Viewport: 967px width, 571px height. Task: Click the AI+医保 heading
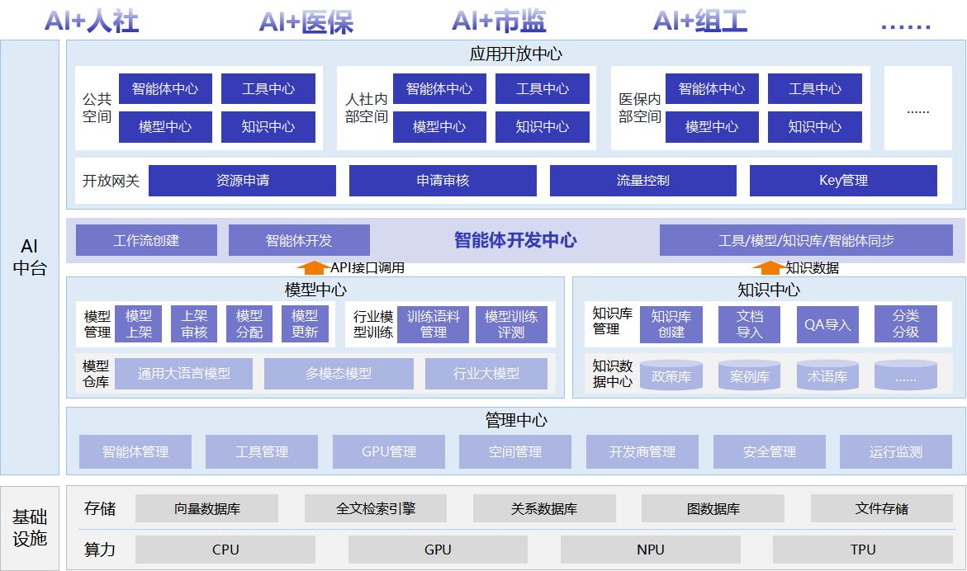306,22
